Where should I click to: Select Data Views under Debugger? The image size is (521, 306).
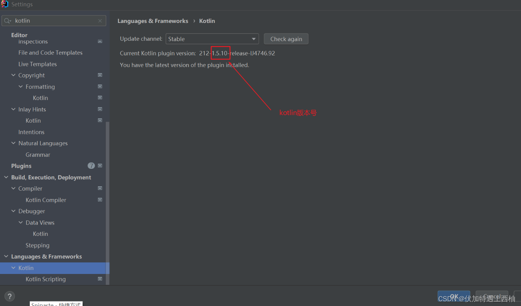[40, 223]
